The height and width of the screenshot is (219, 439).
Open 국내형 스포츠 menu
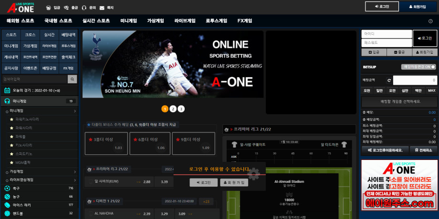pyautogui.click(x=58, y=21)
